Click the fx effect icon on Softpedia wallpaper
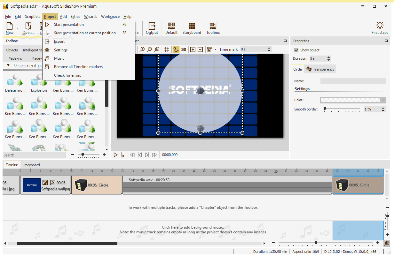394x257 pixels. tap(53, 183)
